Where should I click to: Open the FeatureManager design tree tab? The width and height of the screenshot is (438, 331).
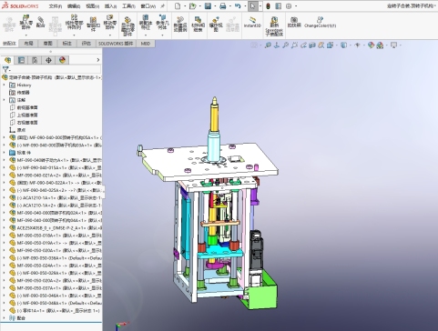coord(7,60)
